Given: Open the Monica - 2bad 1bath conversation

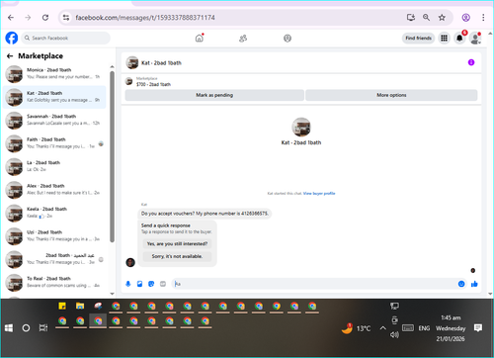Looking at the screenshot, I should [x=54, y=74].
